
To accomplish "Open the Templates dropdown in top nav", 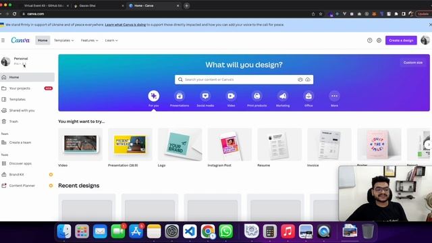I will coord(63,40).
